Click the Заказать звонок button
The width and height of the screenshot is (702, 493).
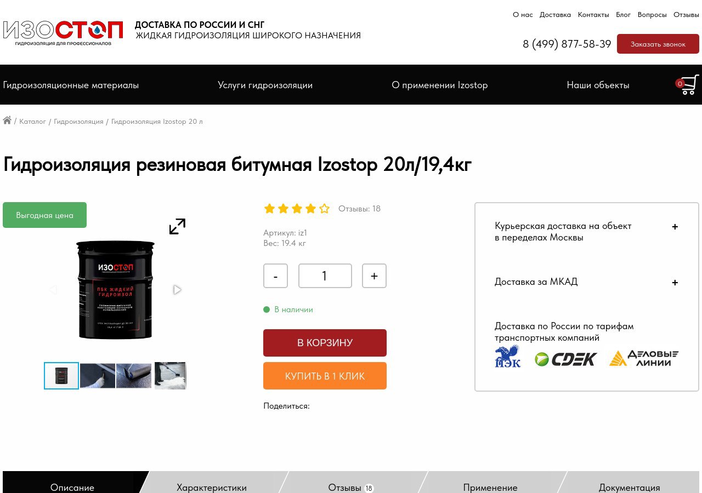[x=658, y=44]
